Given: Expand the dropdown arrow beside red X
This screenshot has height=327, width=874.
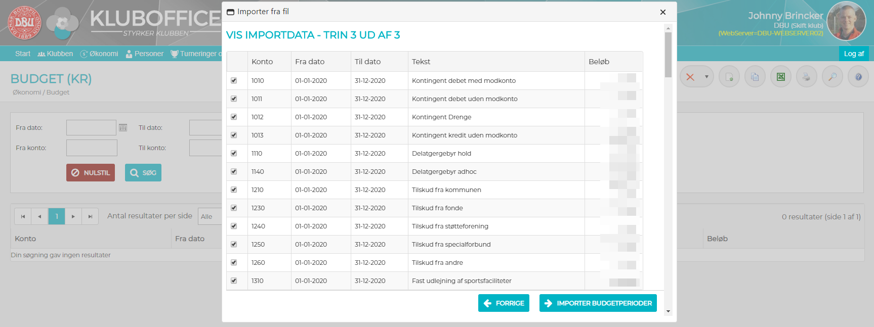Looking at the screenshot, I should [x=706, y=77].
